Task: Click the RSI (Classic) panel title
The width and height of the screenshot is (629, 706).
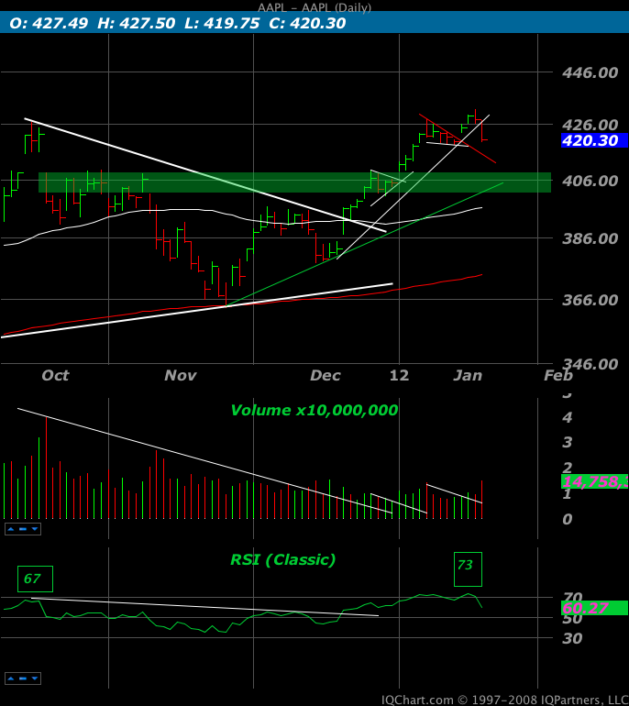Action: tap(283, 559)
